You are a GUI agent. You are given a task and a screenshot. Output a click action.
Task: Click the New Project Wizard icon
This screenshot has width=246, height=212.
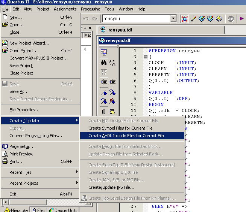5,43
